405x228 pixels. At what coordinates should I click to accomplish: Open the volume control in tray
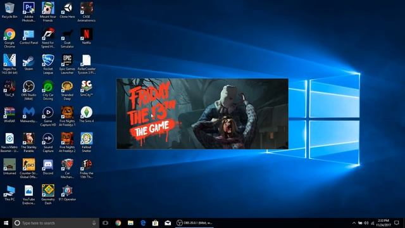coord(366,223)
